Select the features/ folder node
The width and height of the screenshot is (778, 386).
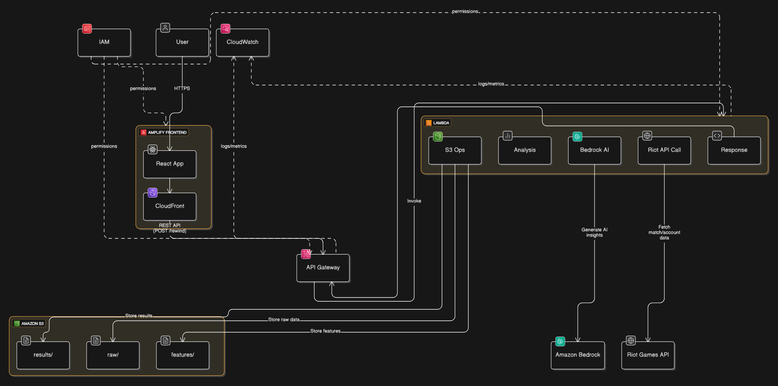point(183,355)
